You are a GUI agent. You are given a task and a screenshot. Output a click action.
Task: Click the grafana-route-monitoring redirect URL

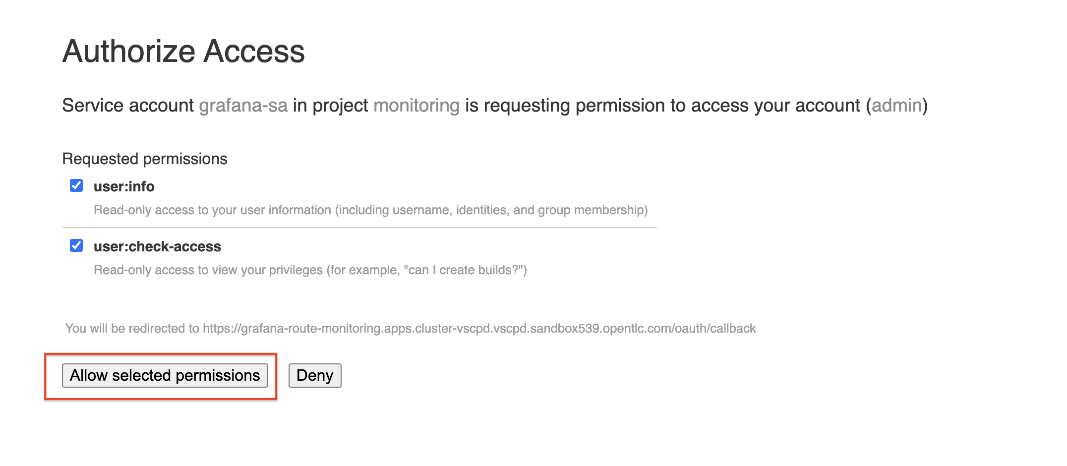[479, 329]
